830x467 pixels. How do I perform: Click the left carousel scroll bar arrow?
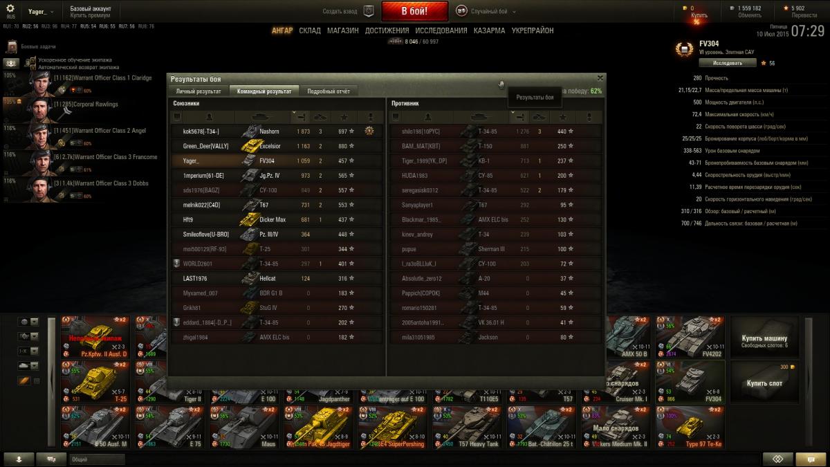click(x=50, y=382)
